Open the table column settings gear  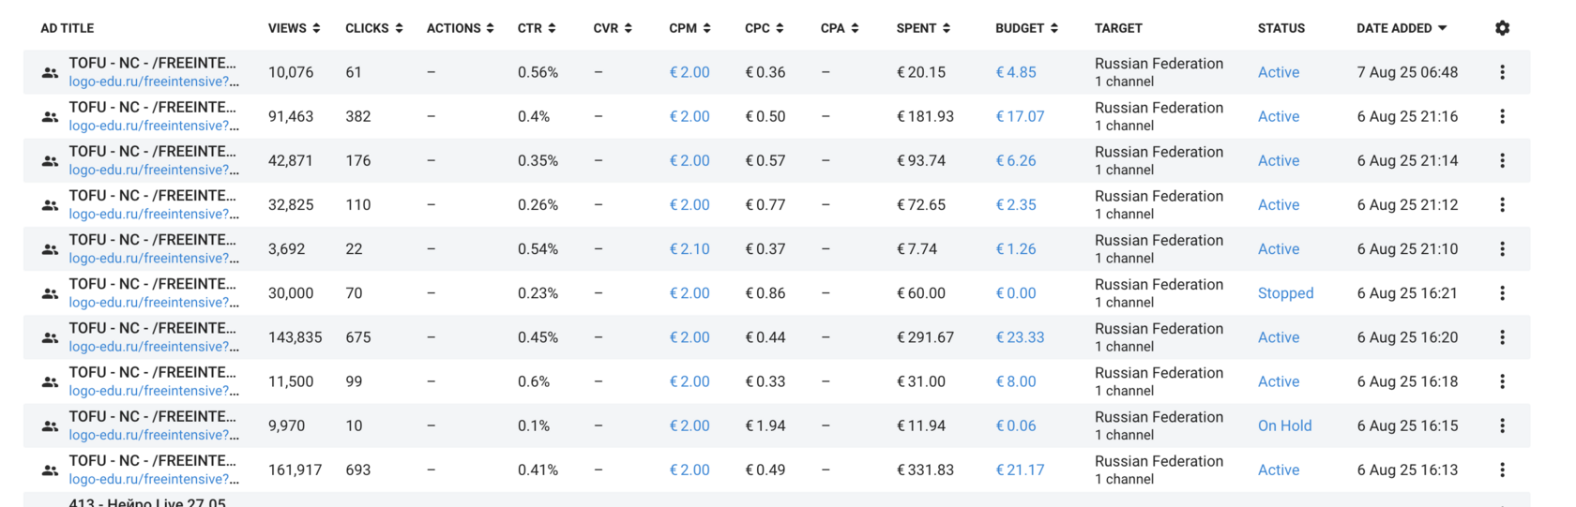[x=1502, y=28]
